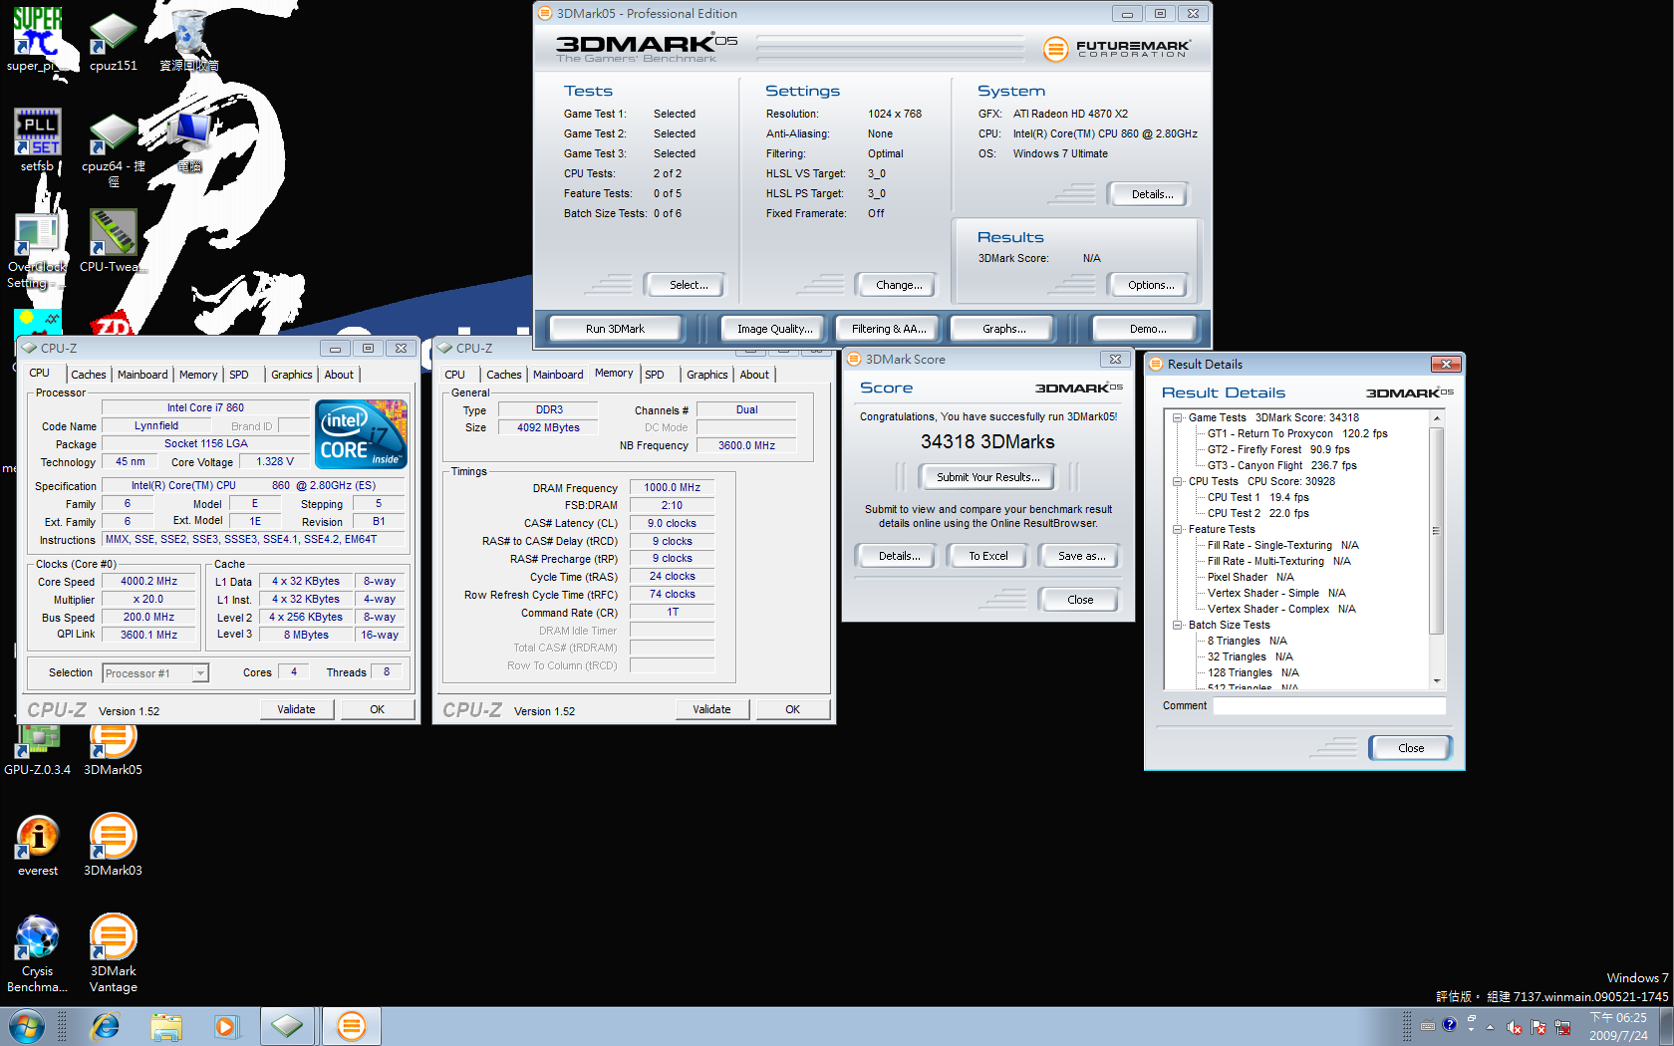Collapse the CPU Tests tree node

point(1177,482)
